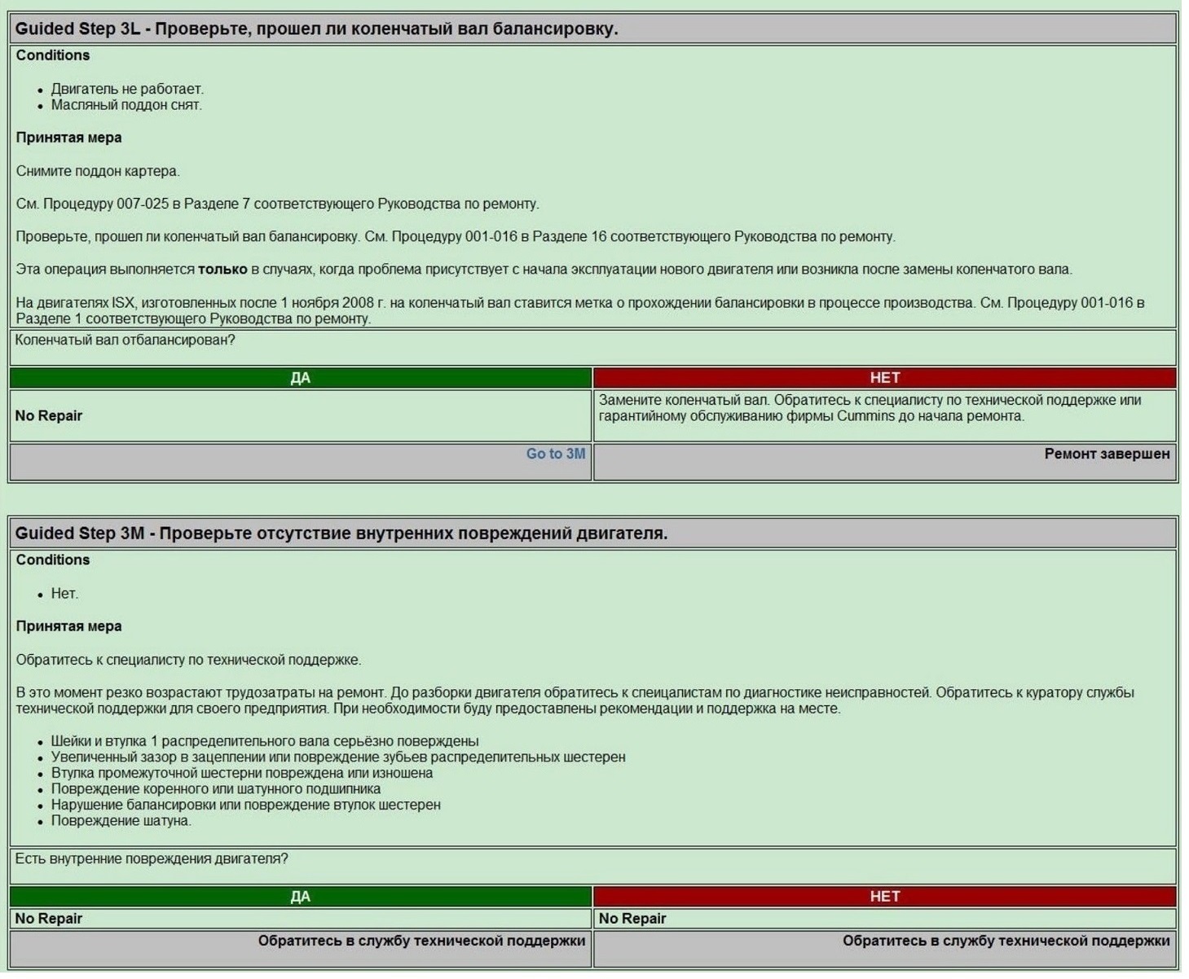Screen dimensions: 1189x979
Task: Click line referencing 'Процедуру 007-025 в Разделе 7'
Action: click(x=278, y=204)
